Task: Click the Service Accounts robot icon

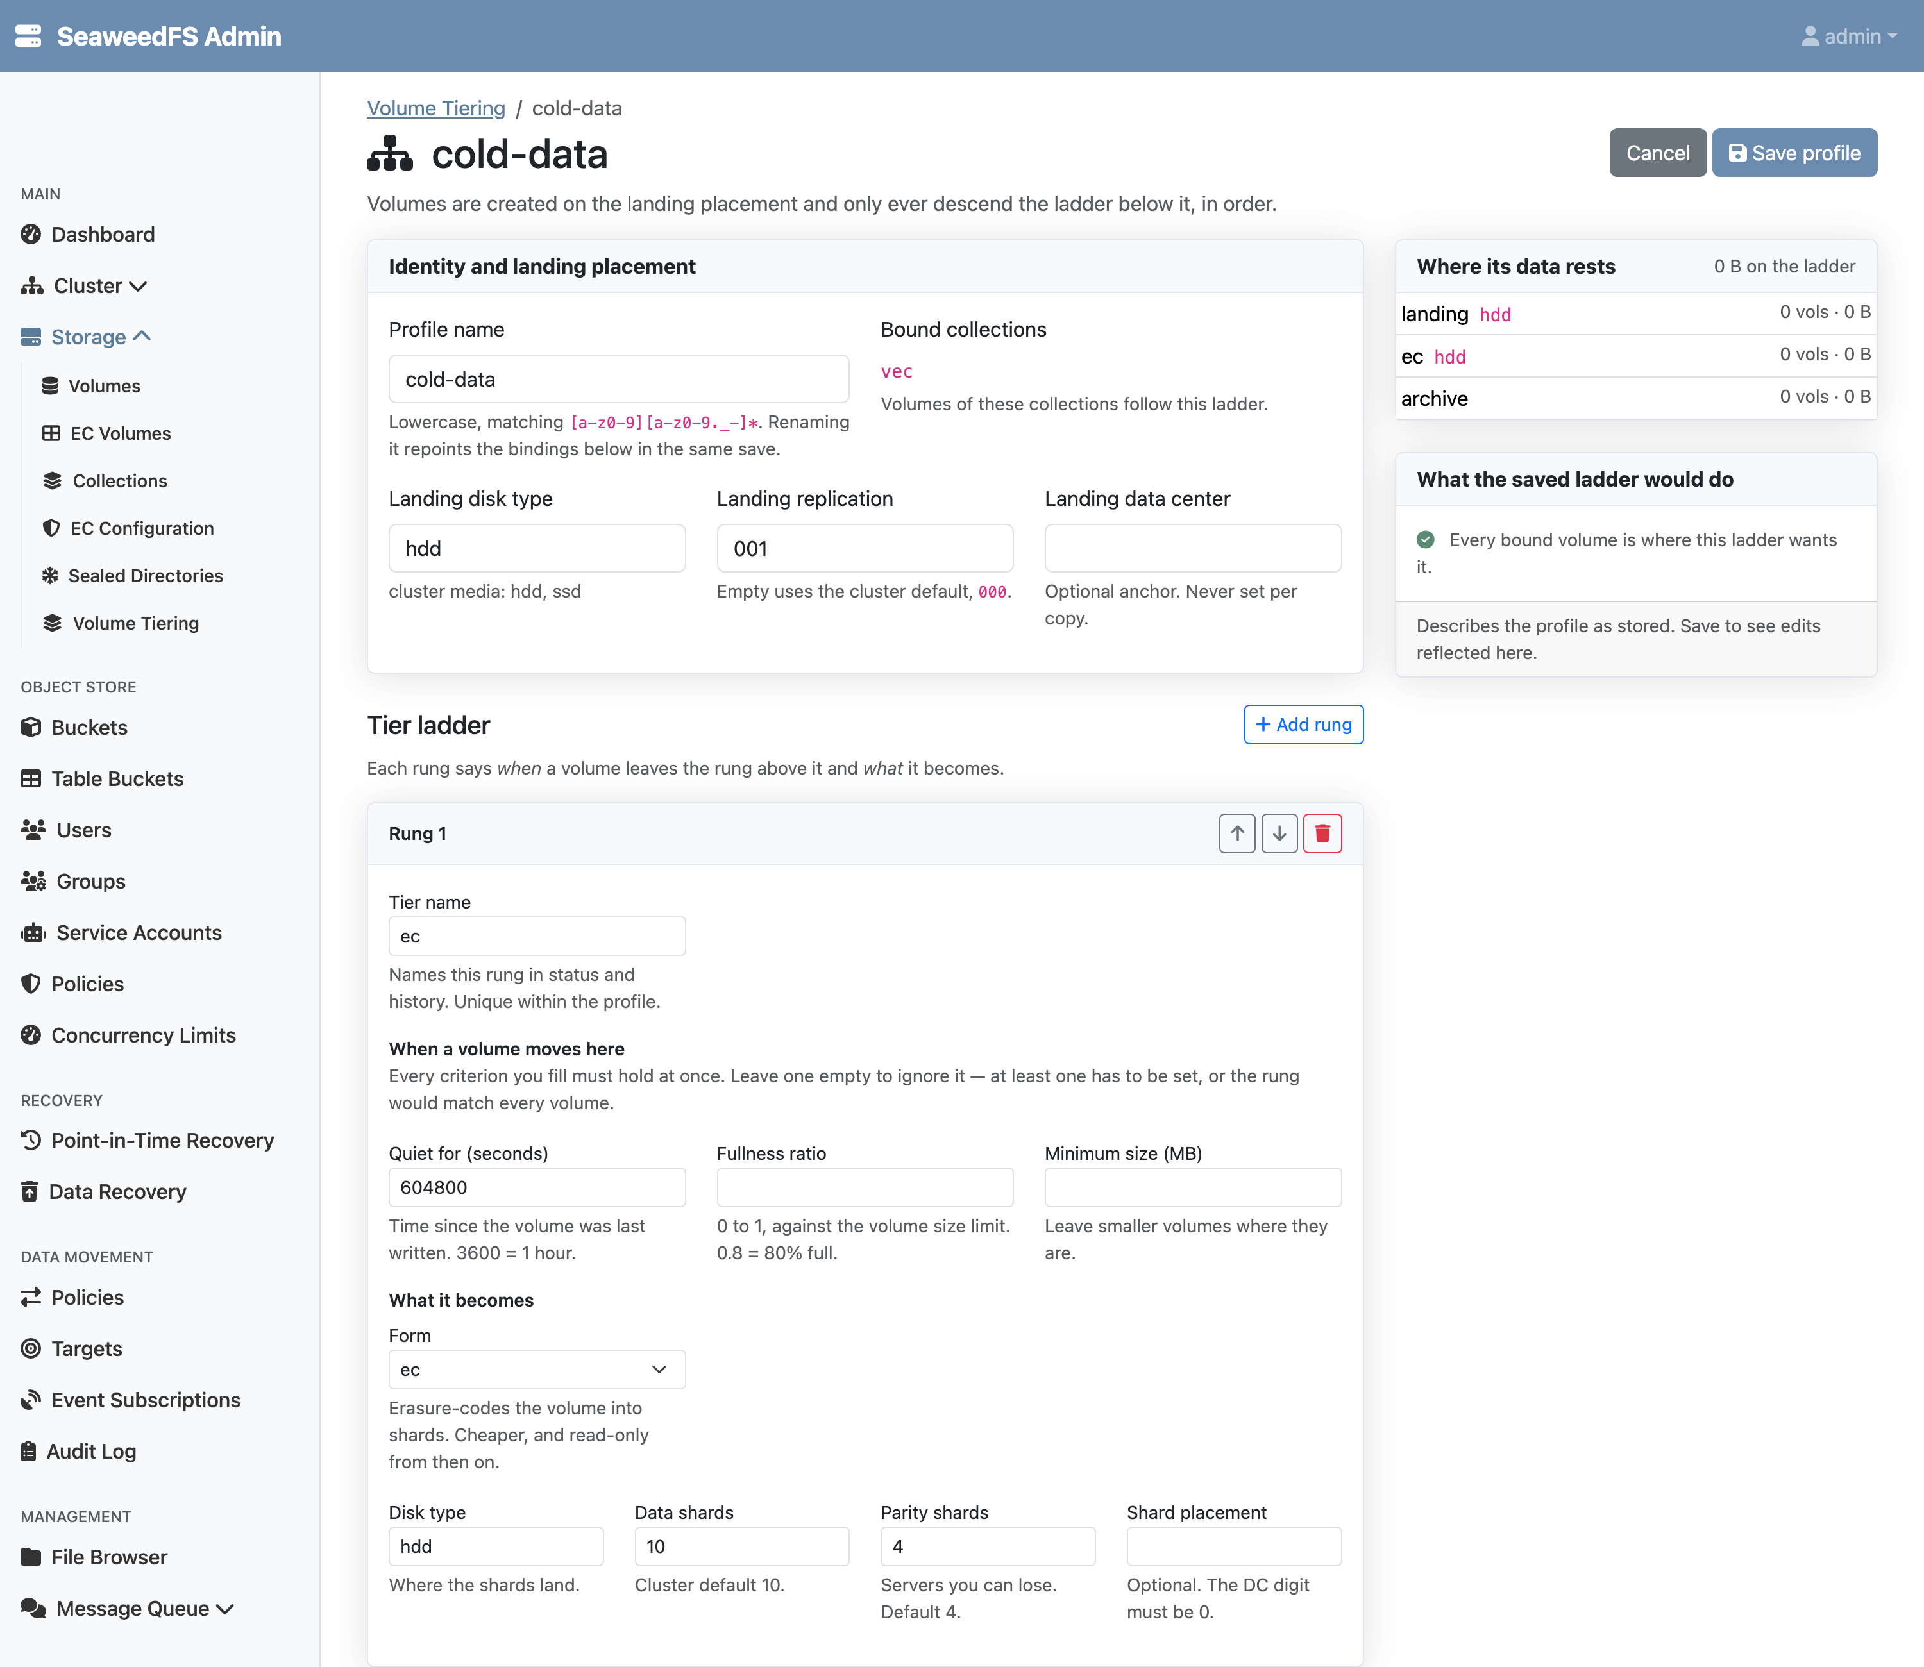Action: 33,932
